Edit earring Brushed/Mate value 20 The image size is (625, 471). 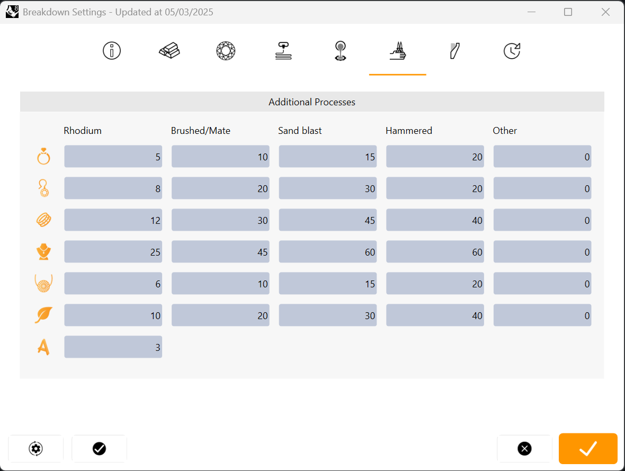tap(220, 188)
